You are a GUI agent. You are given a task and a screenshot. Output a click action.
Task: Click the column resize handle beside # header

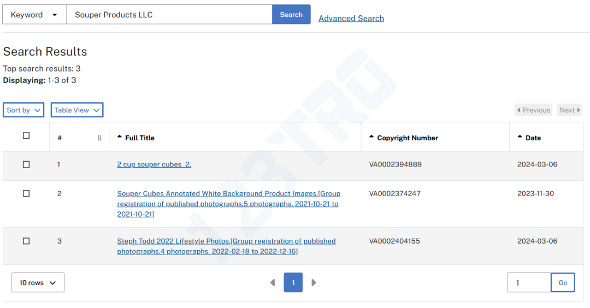tap(99, 138)
